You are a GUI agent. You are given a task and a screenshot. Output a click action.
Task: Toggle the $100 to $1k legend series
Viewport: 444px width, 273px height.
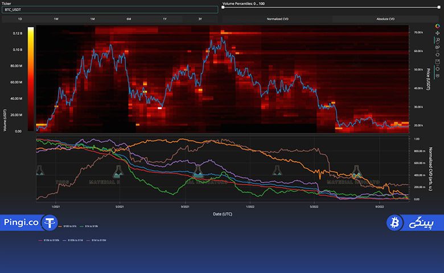tap(67, 226)
